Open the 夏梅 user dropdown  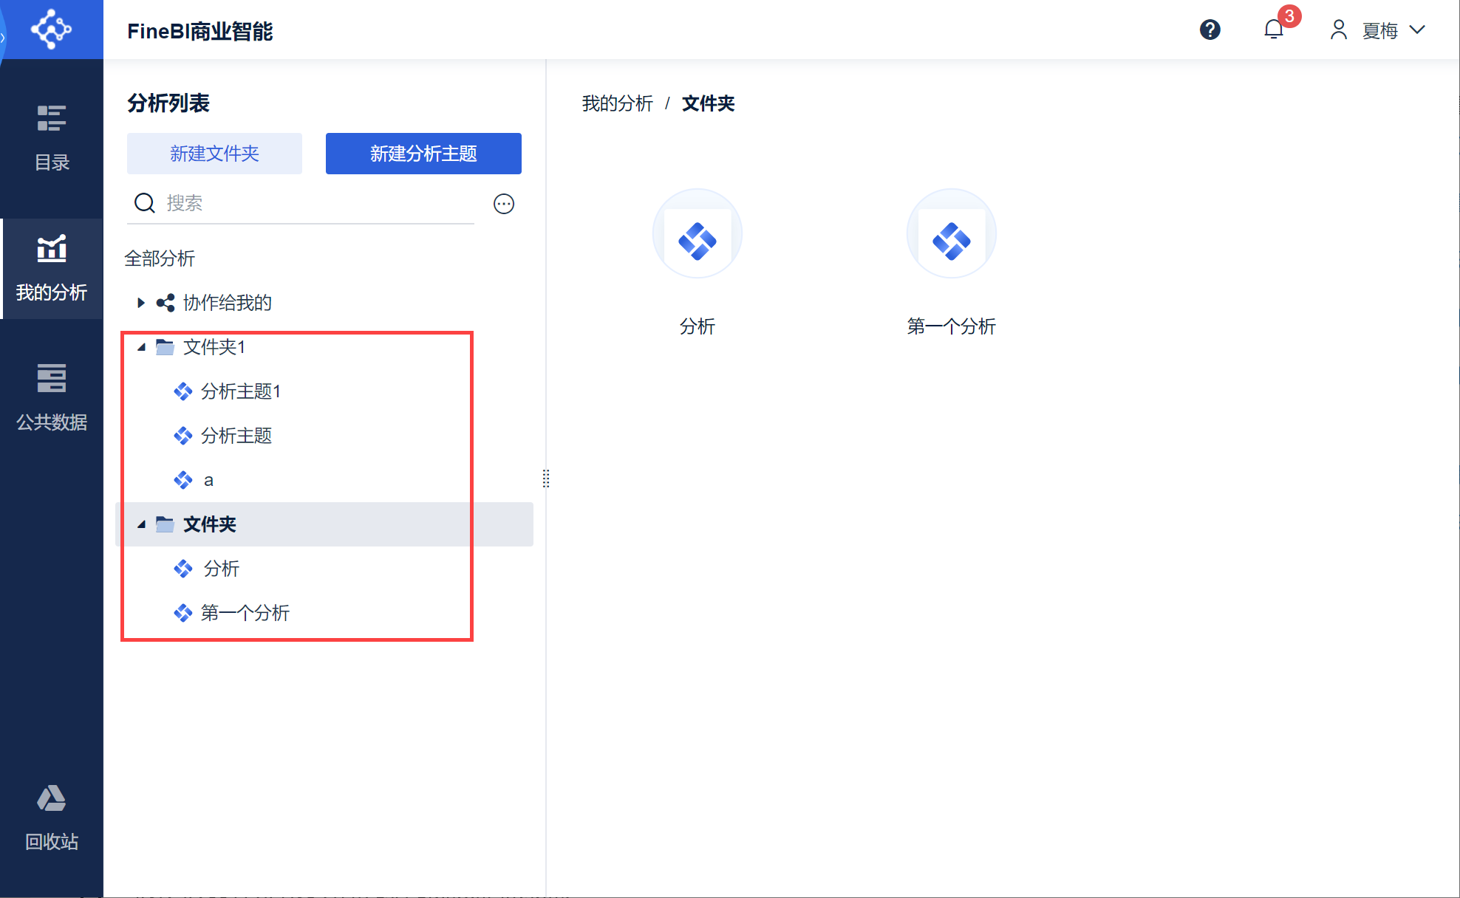pyautogui.click(x=1379, y=30)
